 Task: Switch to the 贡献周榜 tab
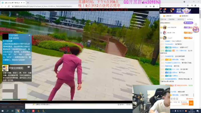171,19
